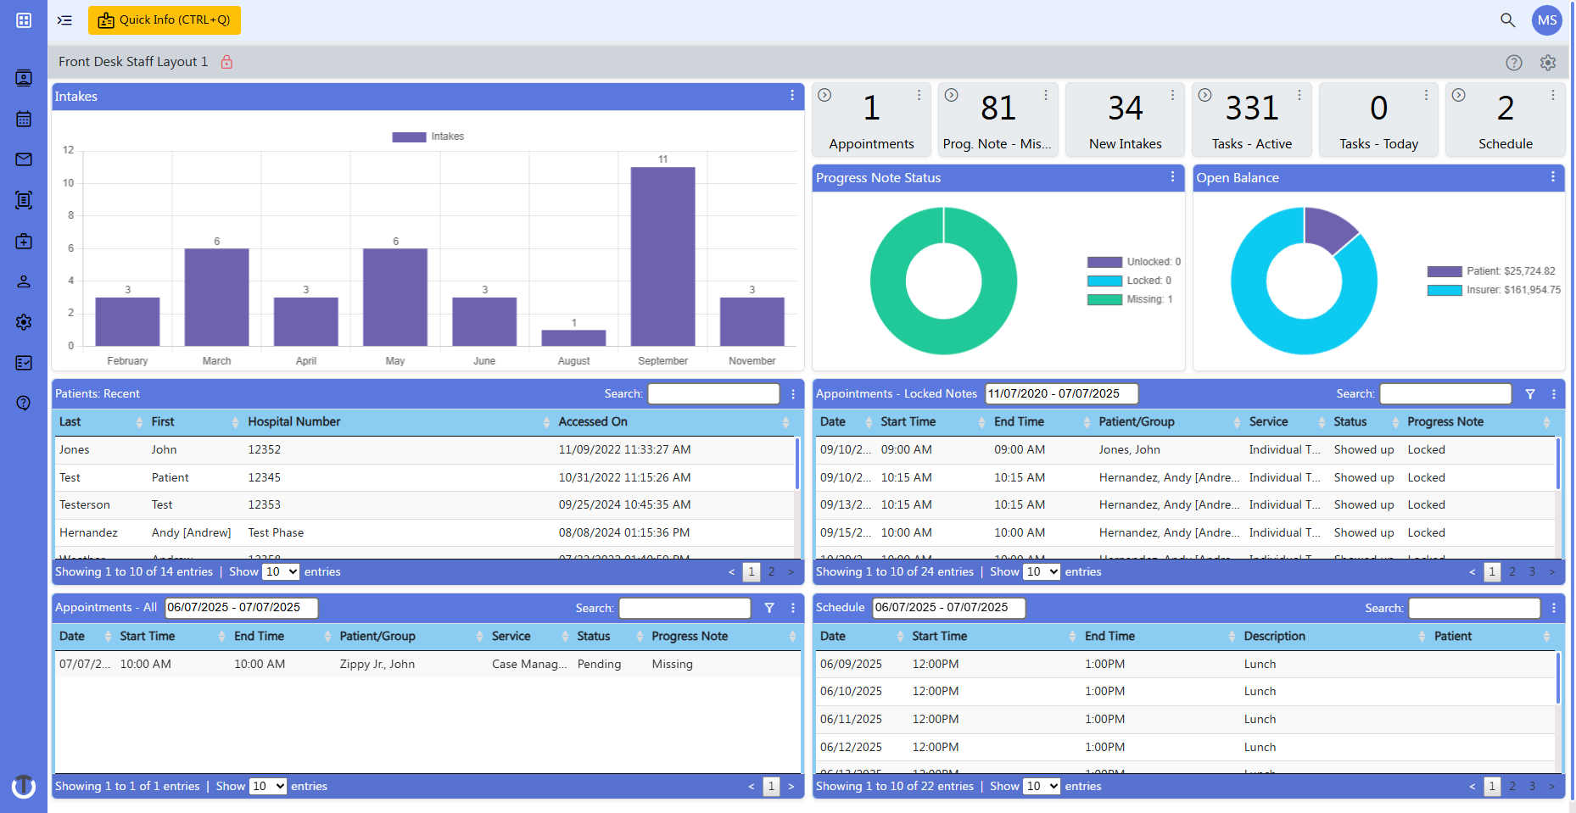Click the MS user avatar
This screenshot has width=1576, height=813.
[1547, 19]
